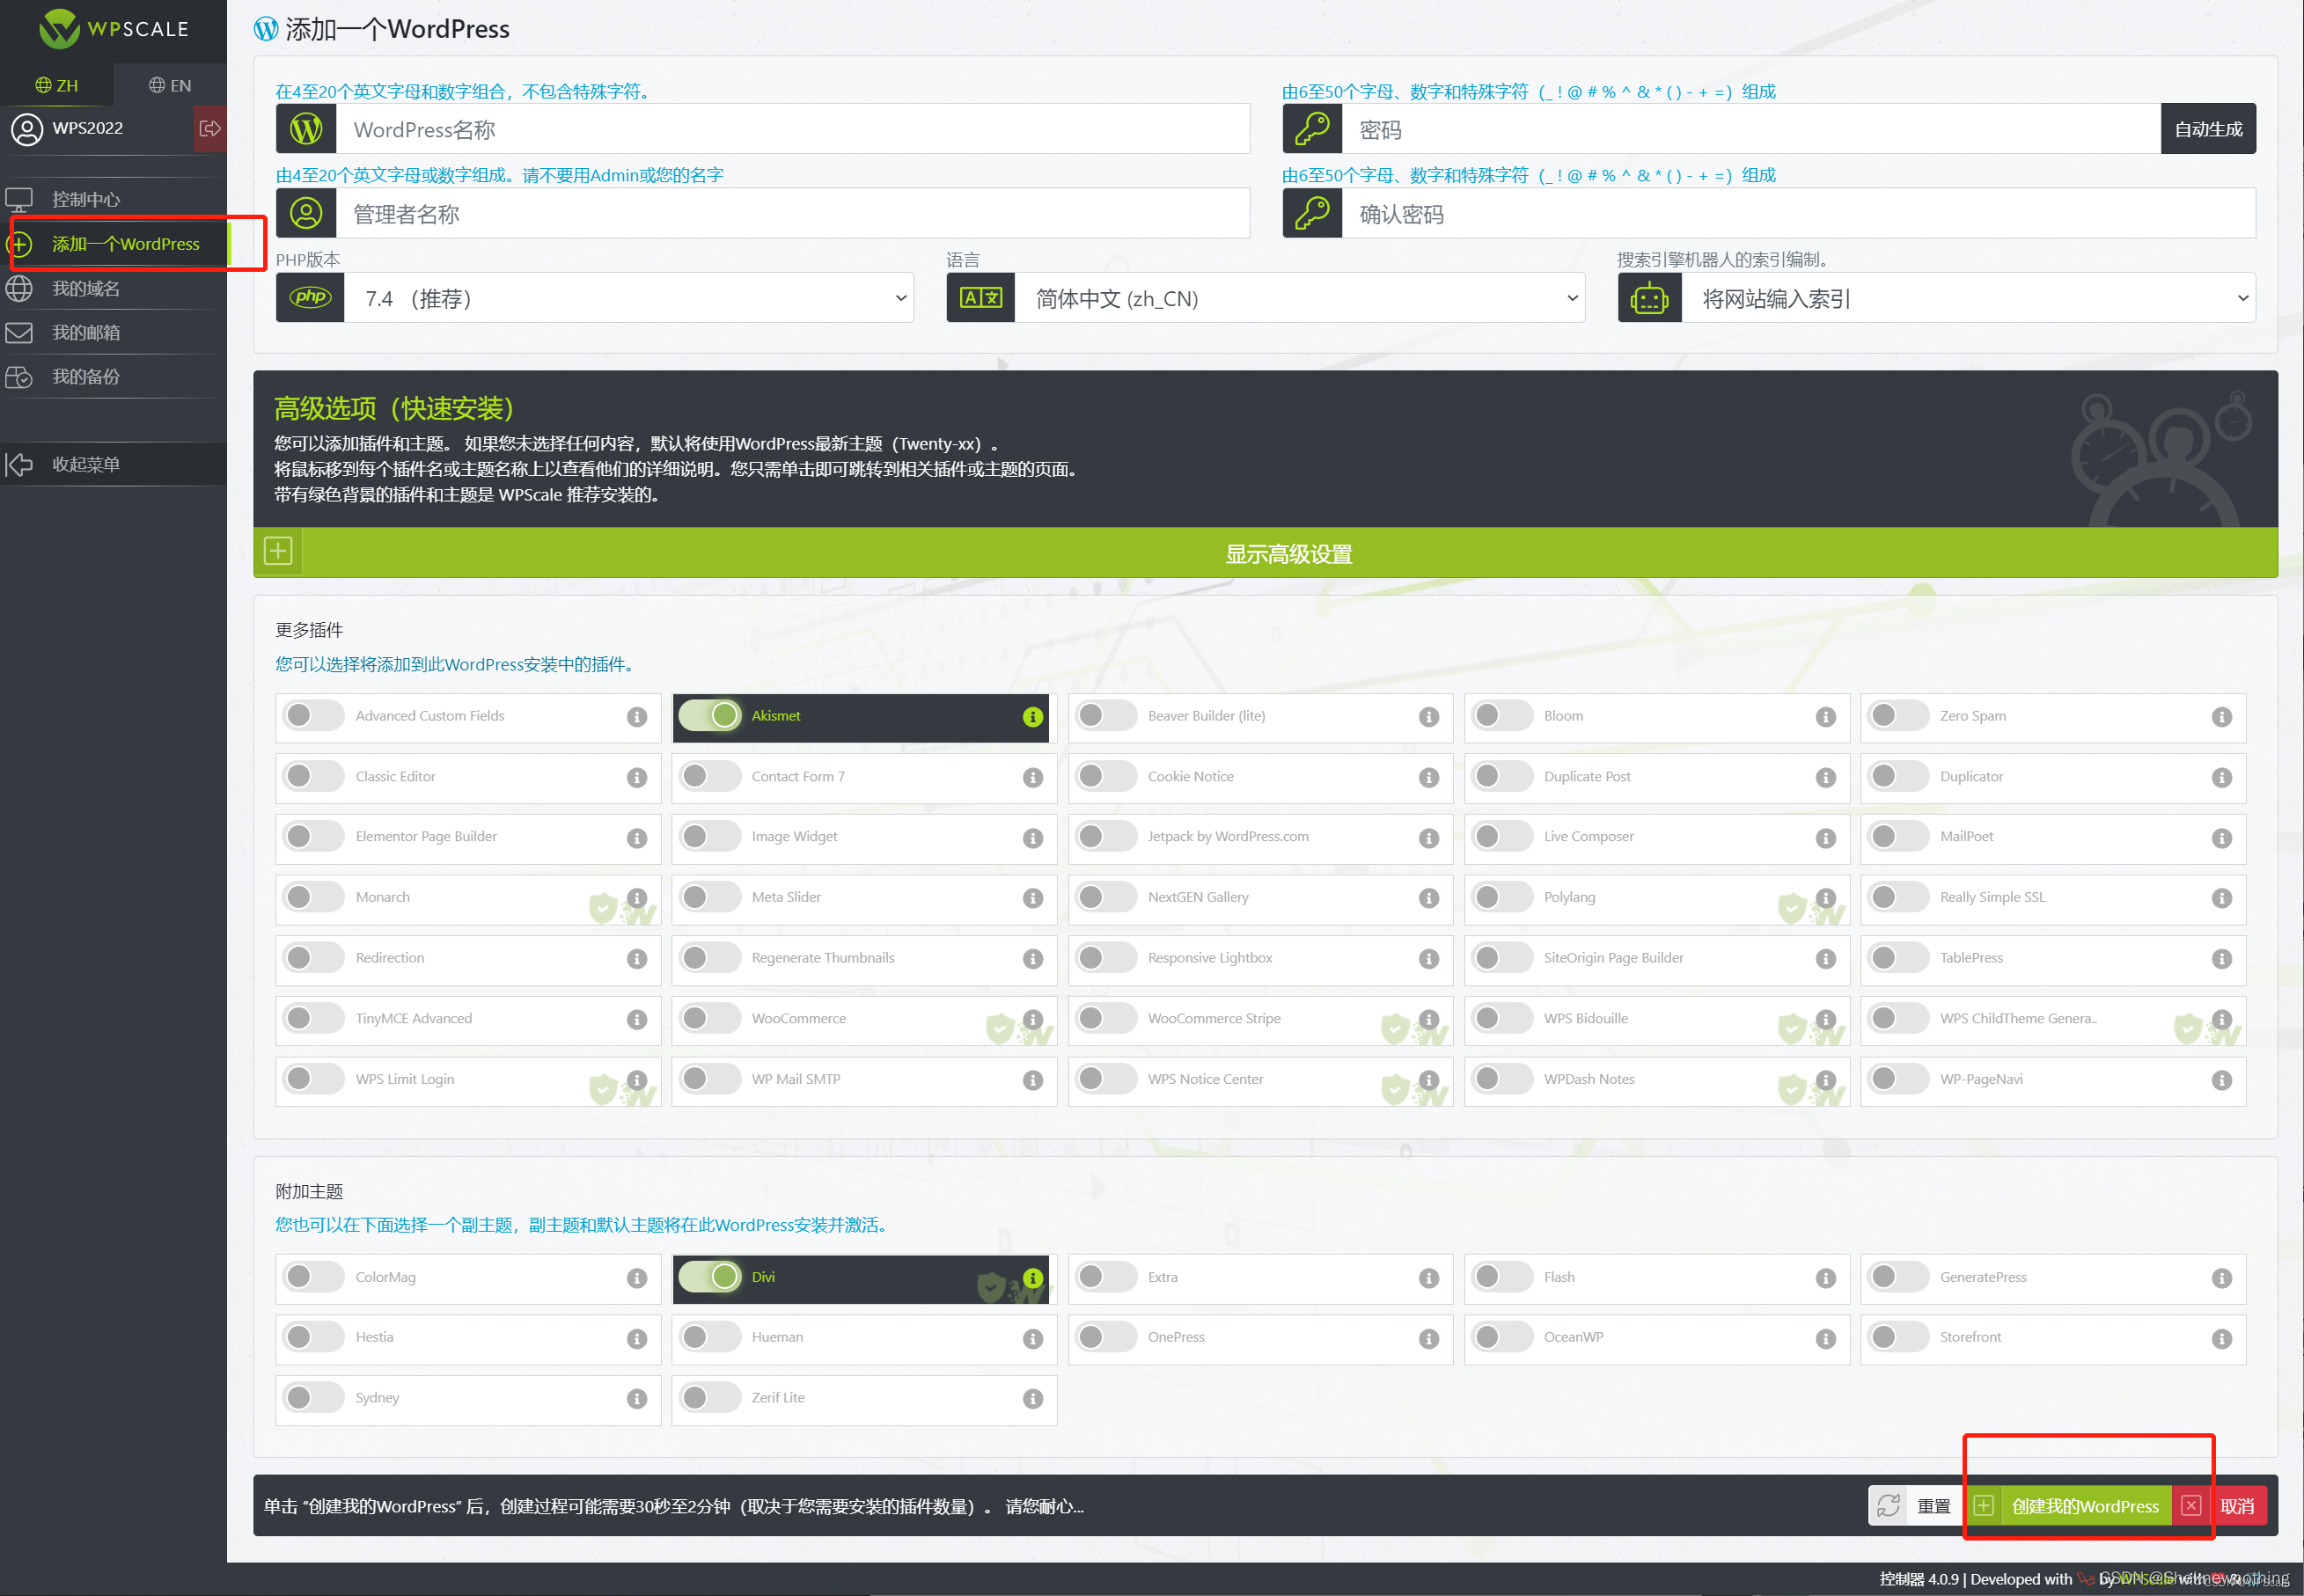Enable the WPS Limit Login toggle

pyautogui.click(x=313, y=1078)
